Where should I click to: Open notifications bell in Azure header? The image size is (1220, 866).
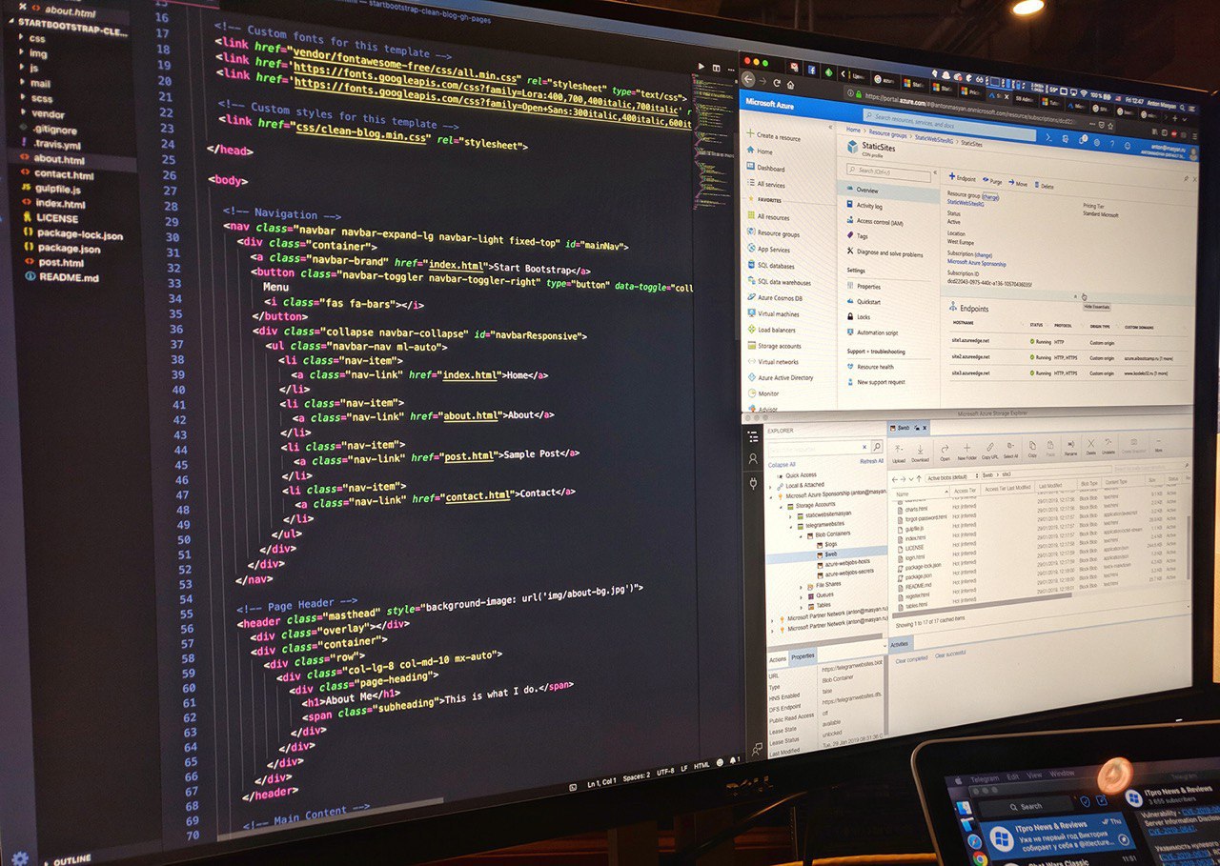pyautogui.click(x=1082, y=140)
